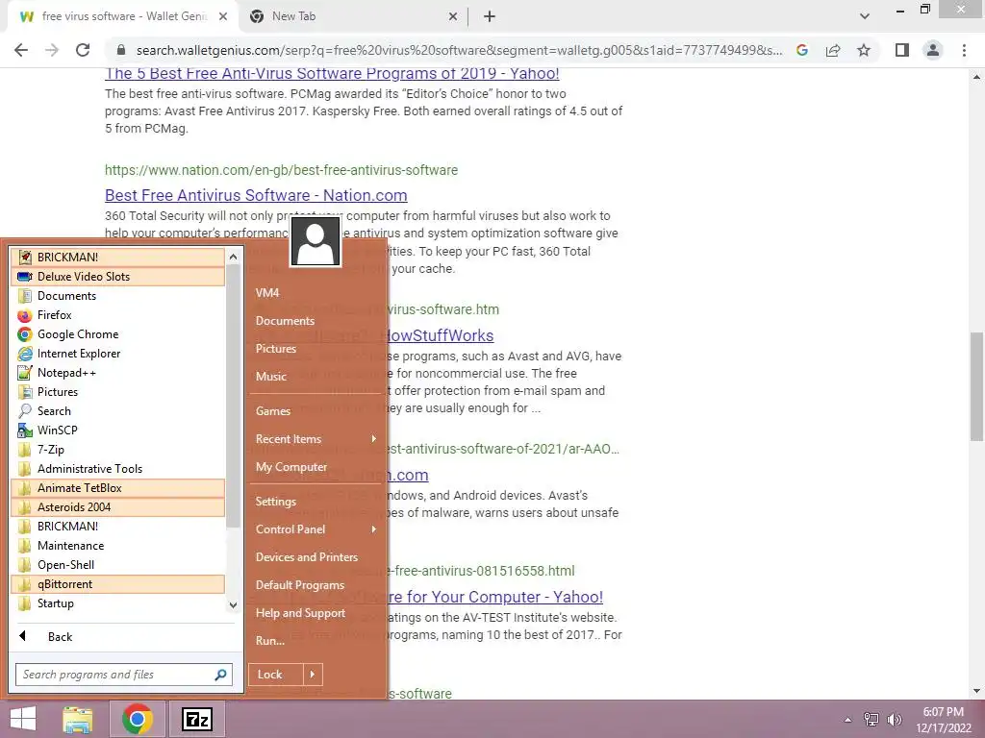Open File Explorer from taskbar
The height and width of the screenshot is (738, 985).
click(78, 719)
